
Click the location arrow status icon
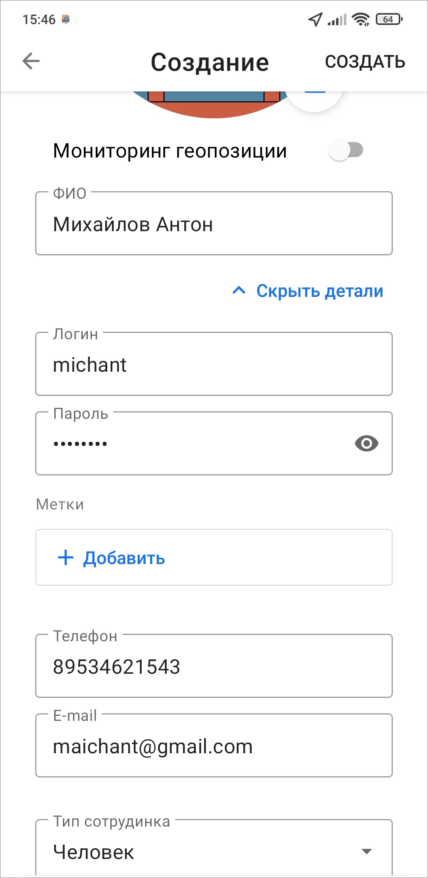coord(315,19)
